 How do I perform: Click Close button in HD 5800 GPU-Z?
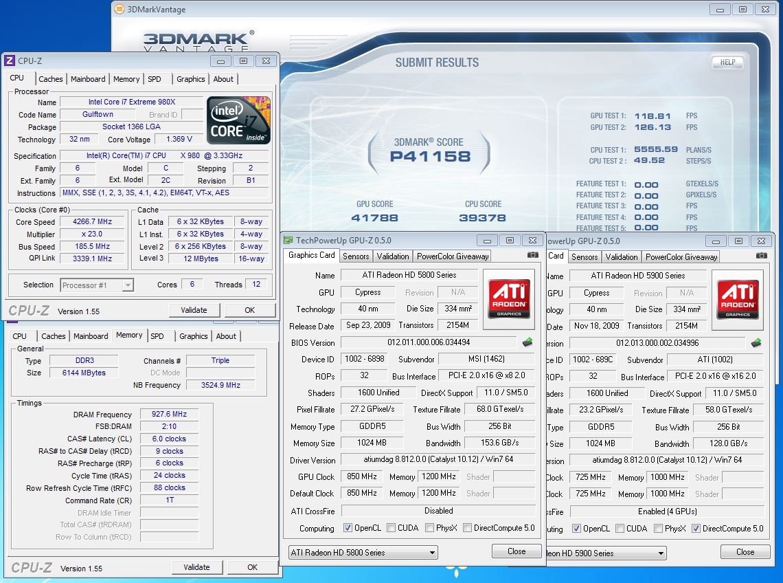(517, 551)
